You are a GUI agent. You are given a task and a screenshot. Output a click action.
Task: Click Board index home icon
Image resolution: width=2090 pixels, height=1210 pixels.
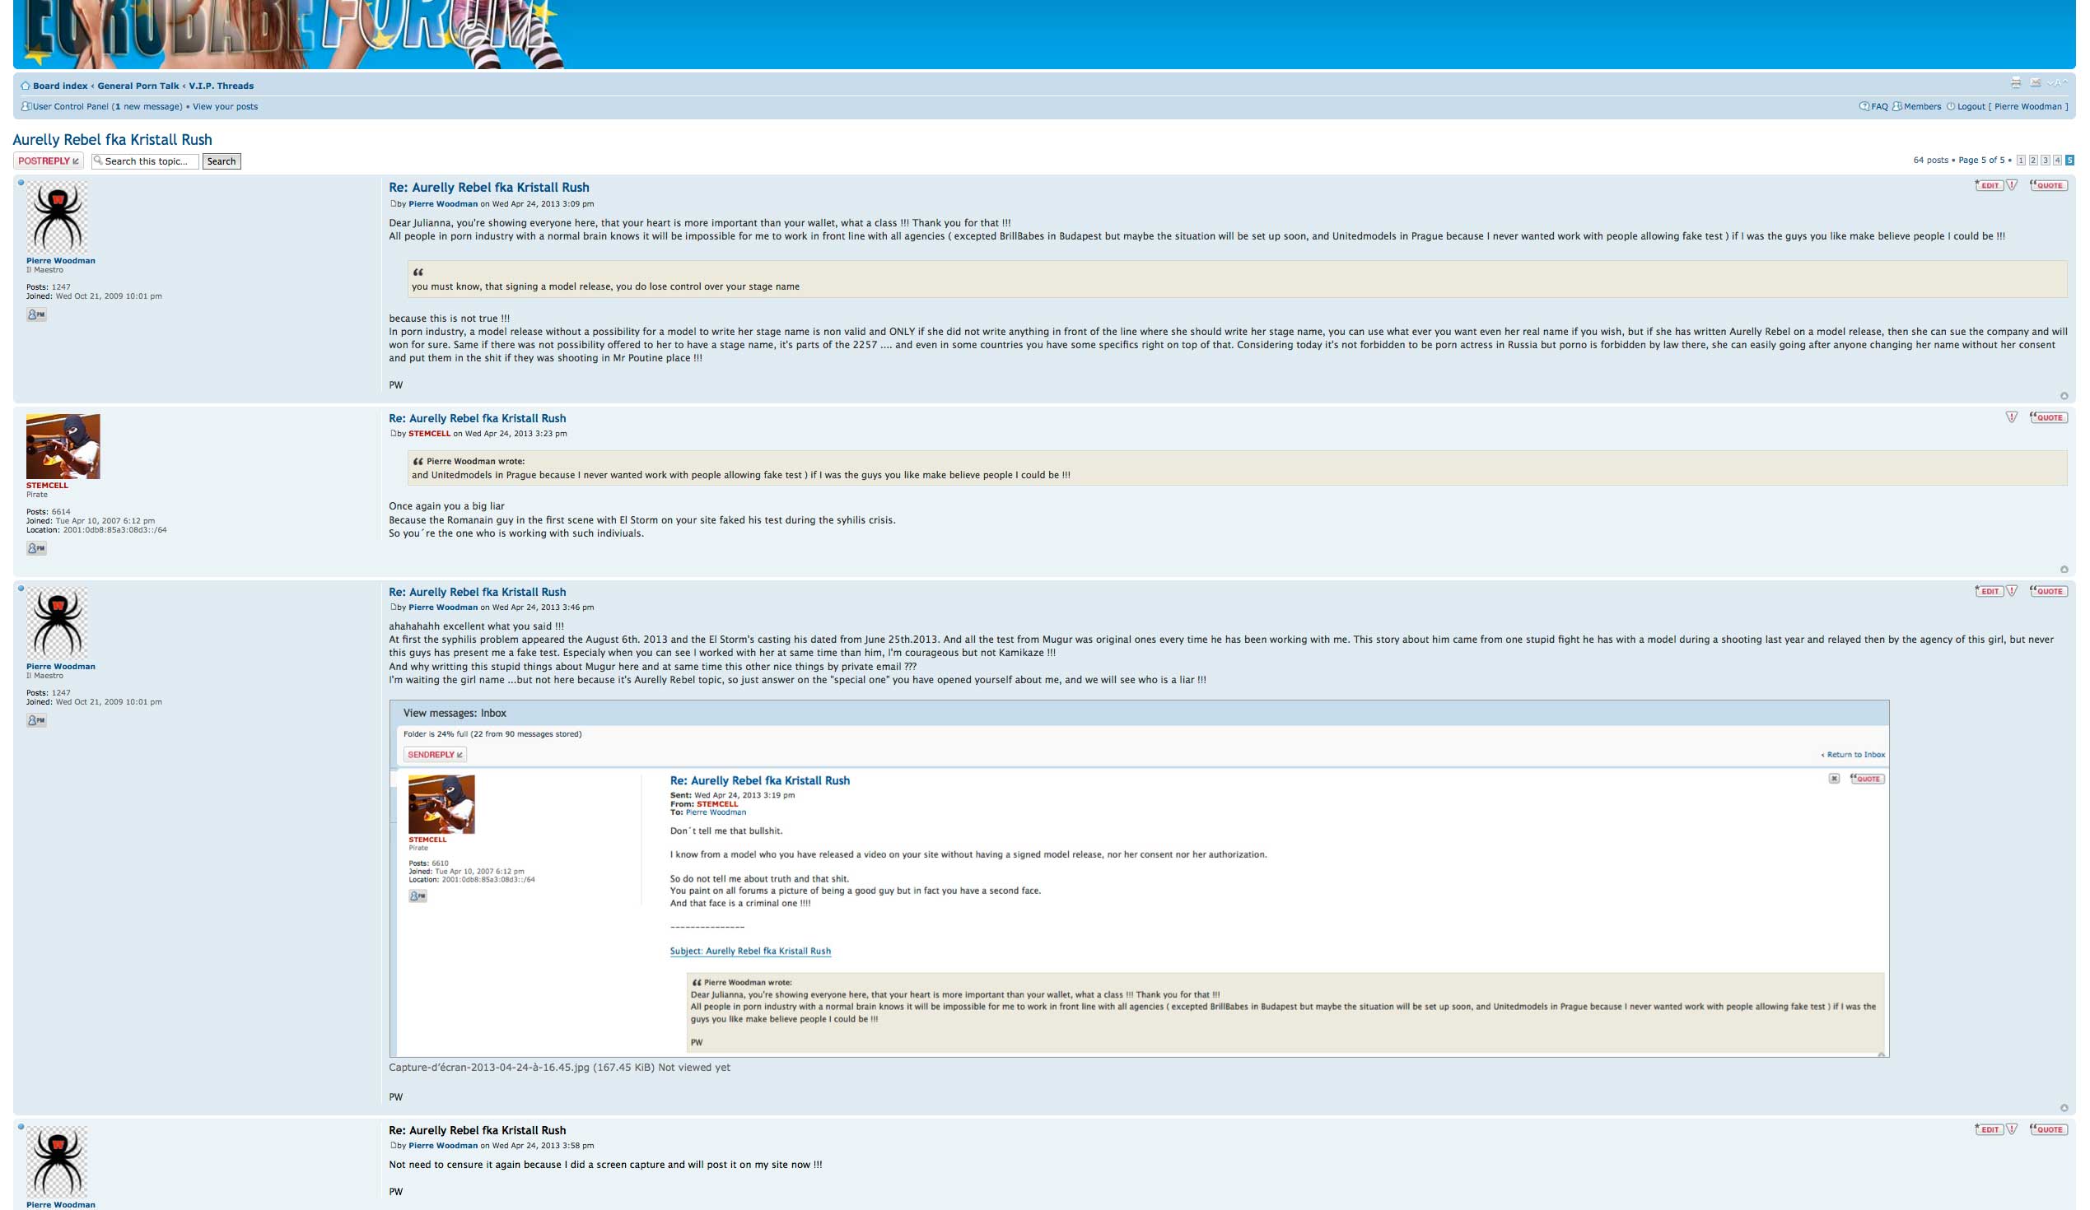click(x=25, y=86)
